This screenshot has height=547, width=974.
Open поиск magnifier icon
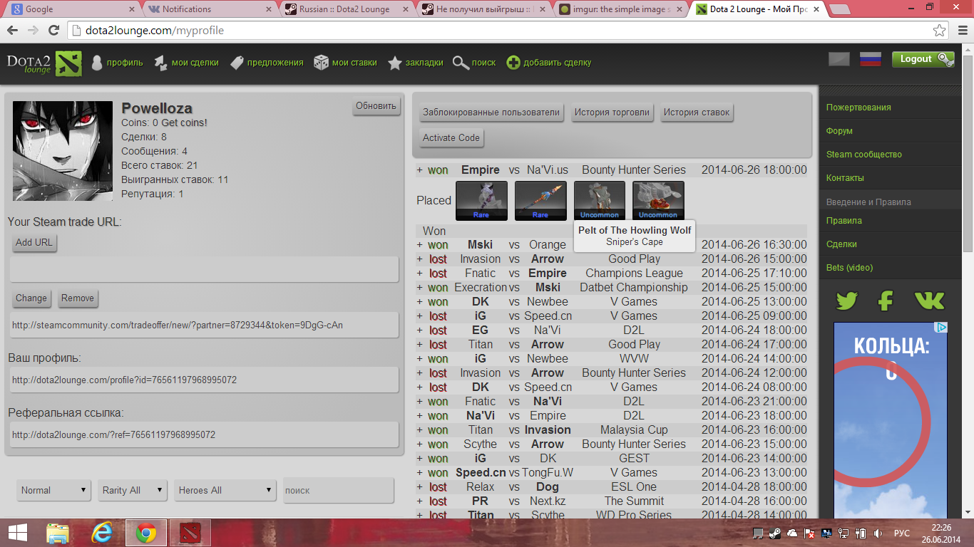[x=461, y=63]
